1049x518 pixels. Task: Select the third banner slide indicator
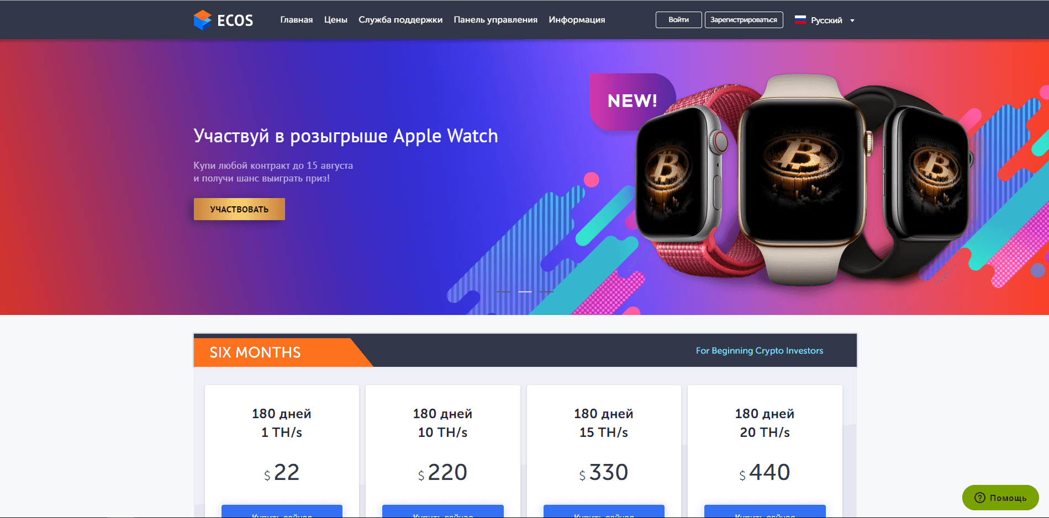tap(546, 291)
